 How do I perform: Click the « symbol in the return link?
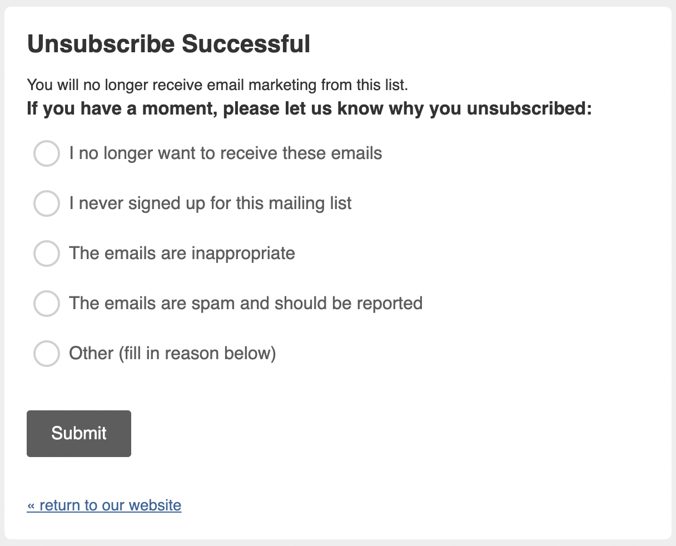point(31,505)
